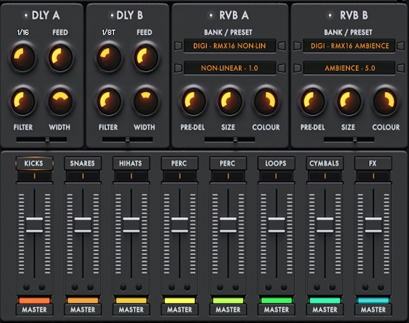
Task: Click the DLY B Filter knob
Action: [x=108, y=102]
